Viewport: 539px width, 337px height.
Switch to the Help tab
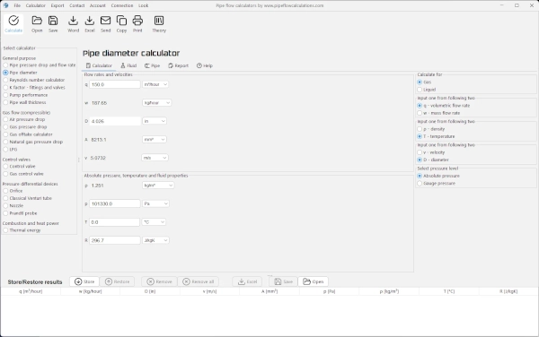tap(205, 65)
